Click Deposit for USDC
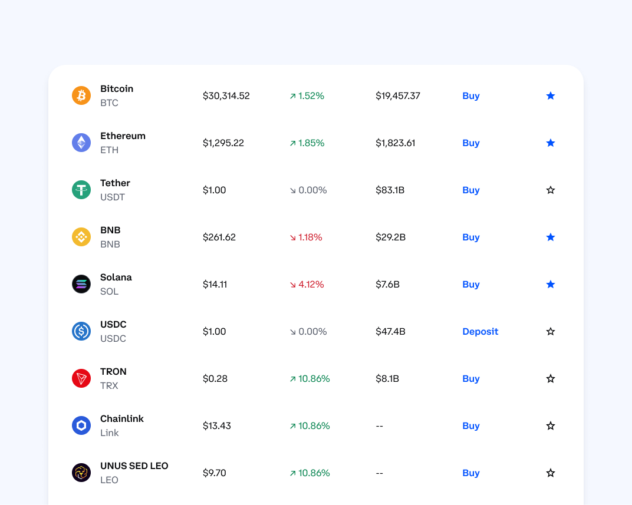This screenshot has width=632, height=505. (480, 331)
